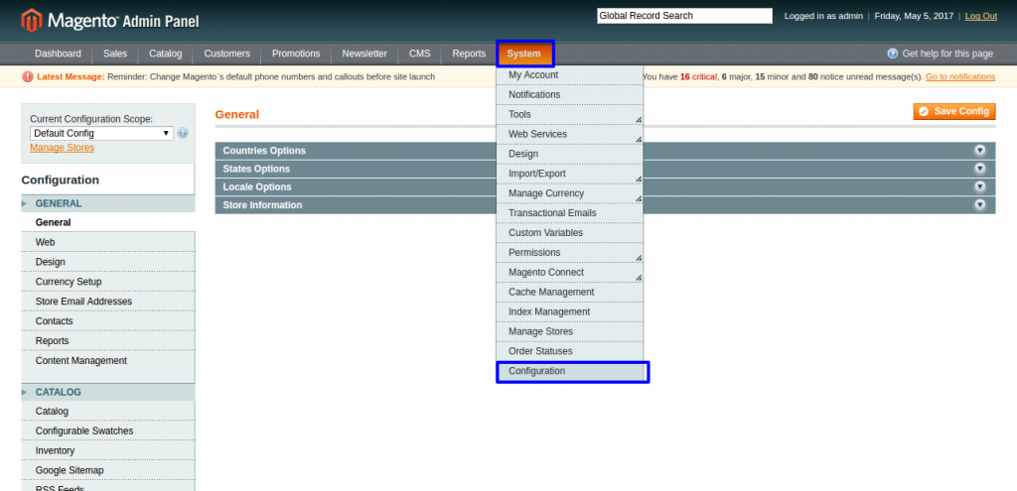Open Currency Setup configuration section
1017x491 pixels.
pyautogui.click(x=107, y=282)
